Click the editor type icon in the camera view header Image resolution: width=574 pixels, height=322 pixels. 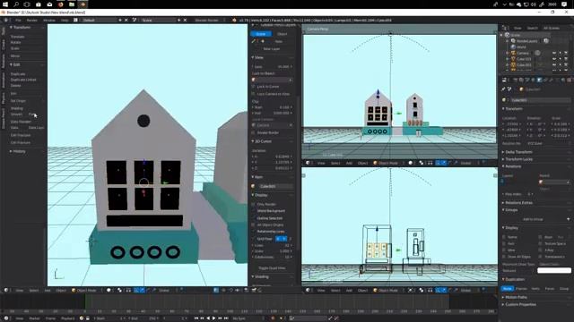308,163
